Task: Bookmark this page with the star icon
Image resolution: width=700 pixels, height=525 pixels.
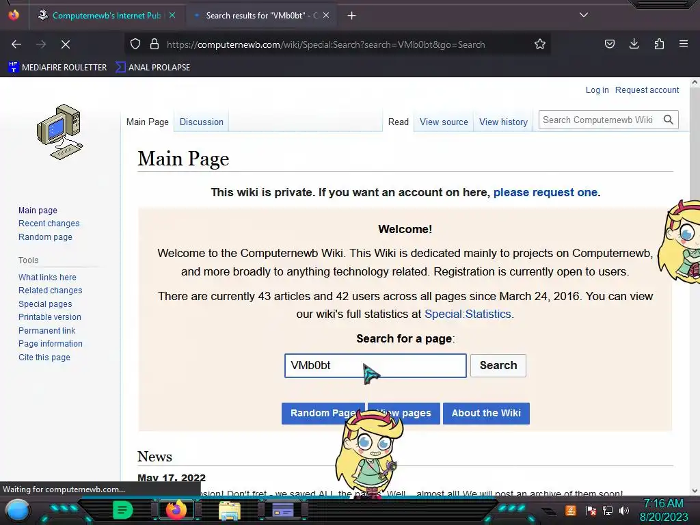Action: (540, 44)
